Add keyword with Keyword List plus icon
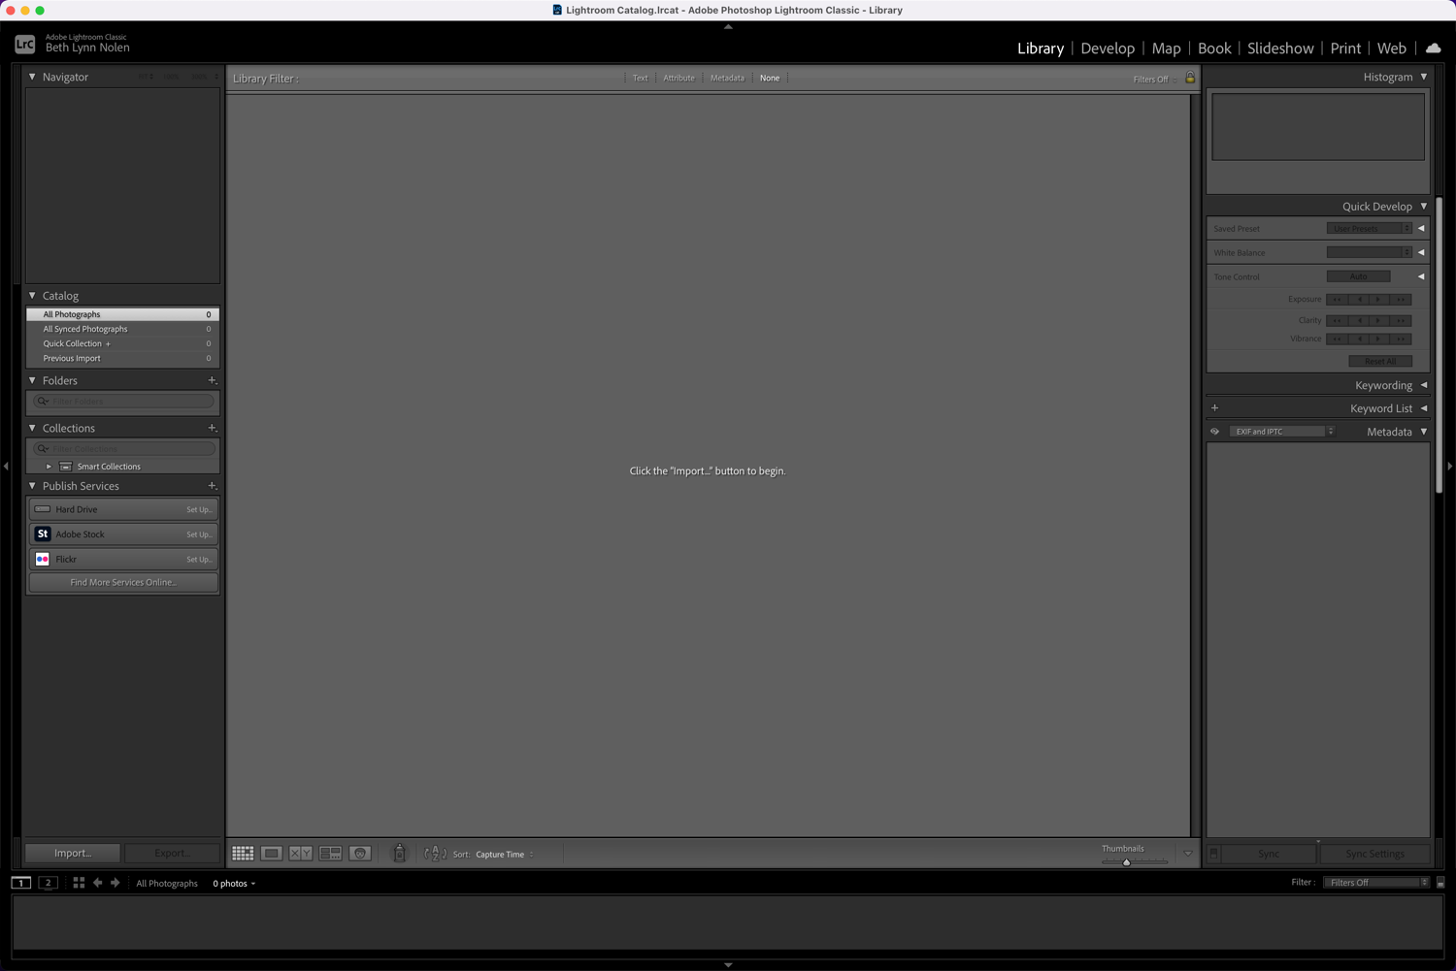This screenshot has width=1456, height=971. (x=1214, y=408)
